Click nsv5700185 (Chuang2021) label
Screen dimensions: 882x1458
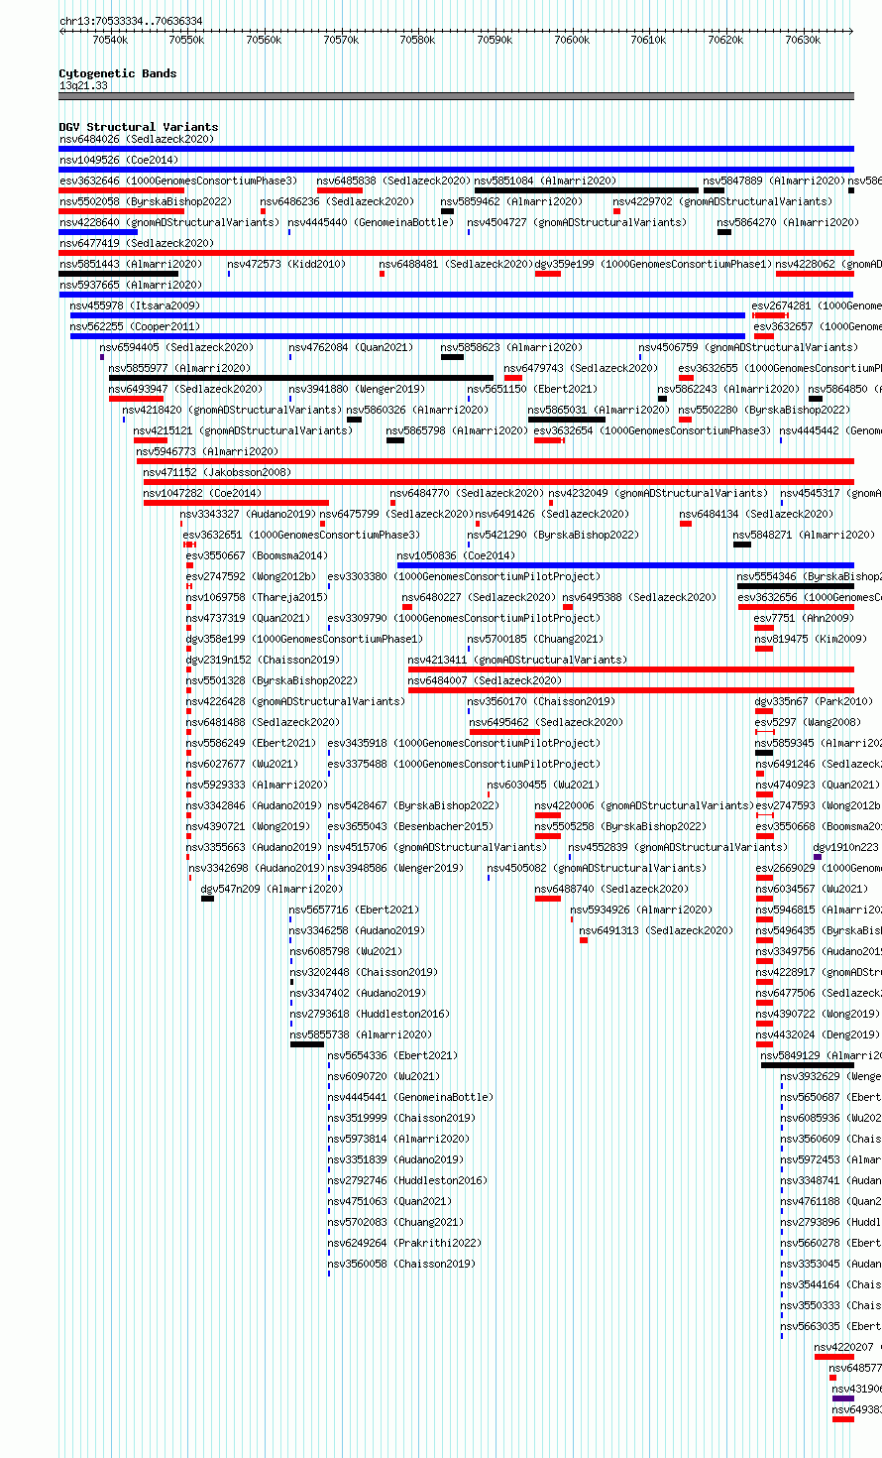click(534, 639)
